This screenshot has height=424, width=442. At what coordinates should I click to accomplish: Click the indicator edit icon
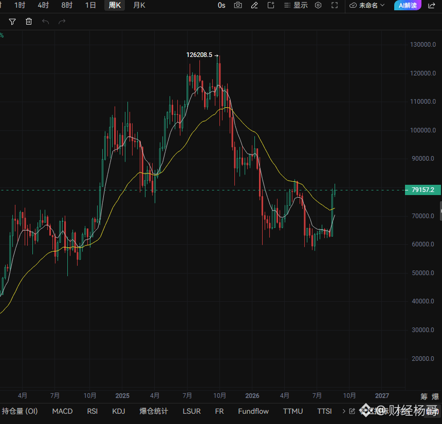(352, 411)
